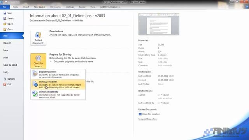The width and height of the screenshot is (249, 140).
Task: Open the Review tab
Action: [82, 7]
